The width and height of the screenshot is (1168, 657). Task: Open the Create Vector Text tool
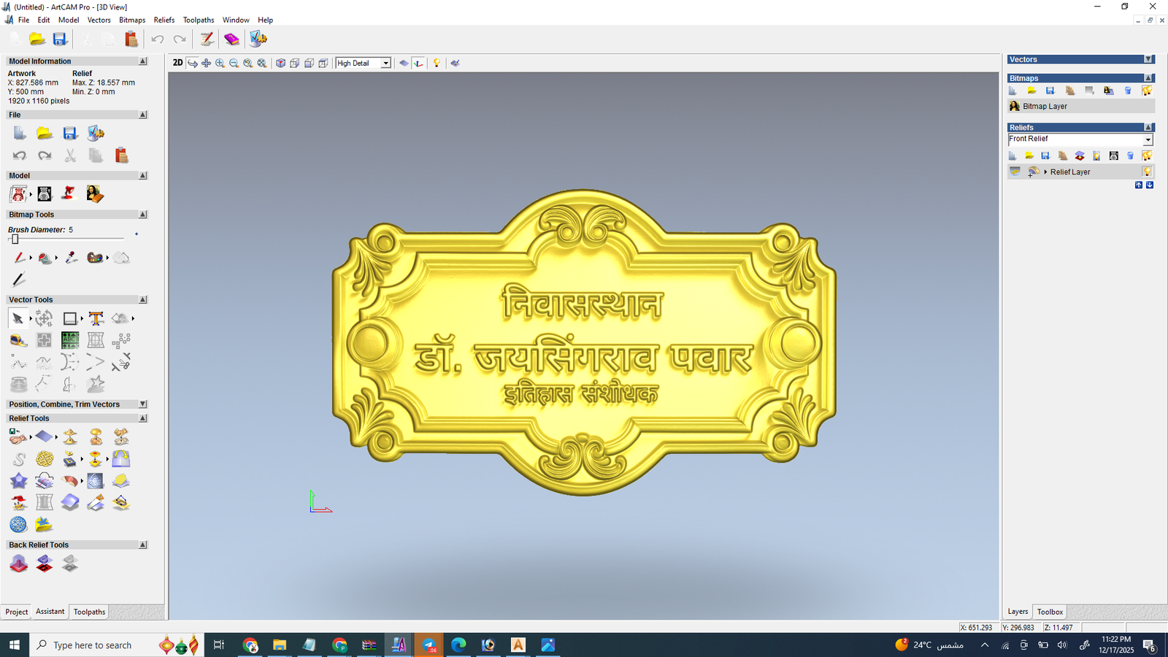(x=96, y=318)
